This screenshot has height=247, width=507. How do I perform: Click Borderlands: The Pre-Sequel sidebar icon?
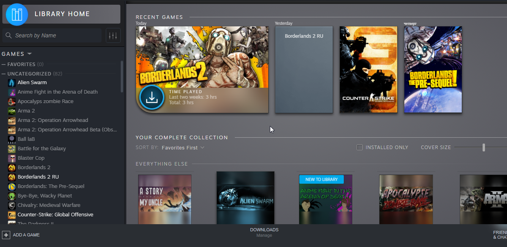pyautogui.click(x=12, y=186)
